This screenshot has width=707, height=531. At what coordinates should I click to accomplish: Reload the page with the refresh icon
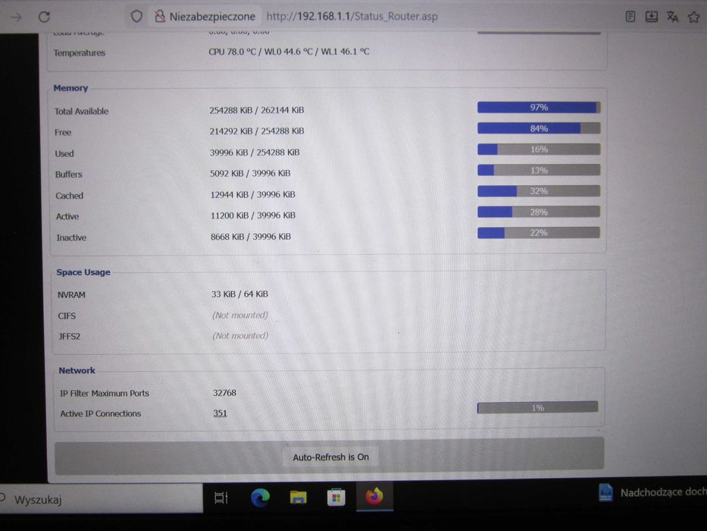pos(44,17)
